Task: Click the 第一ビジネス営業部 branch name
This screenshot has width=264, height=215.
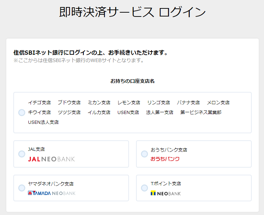Action: (201, 112)
